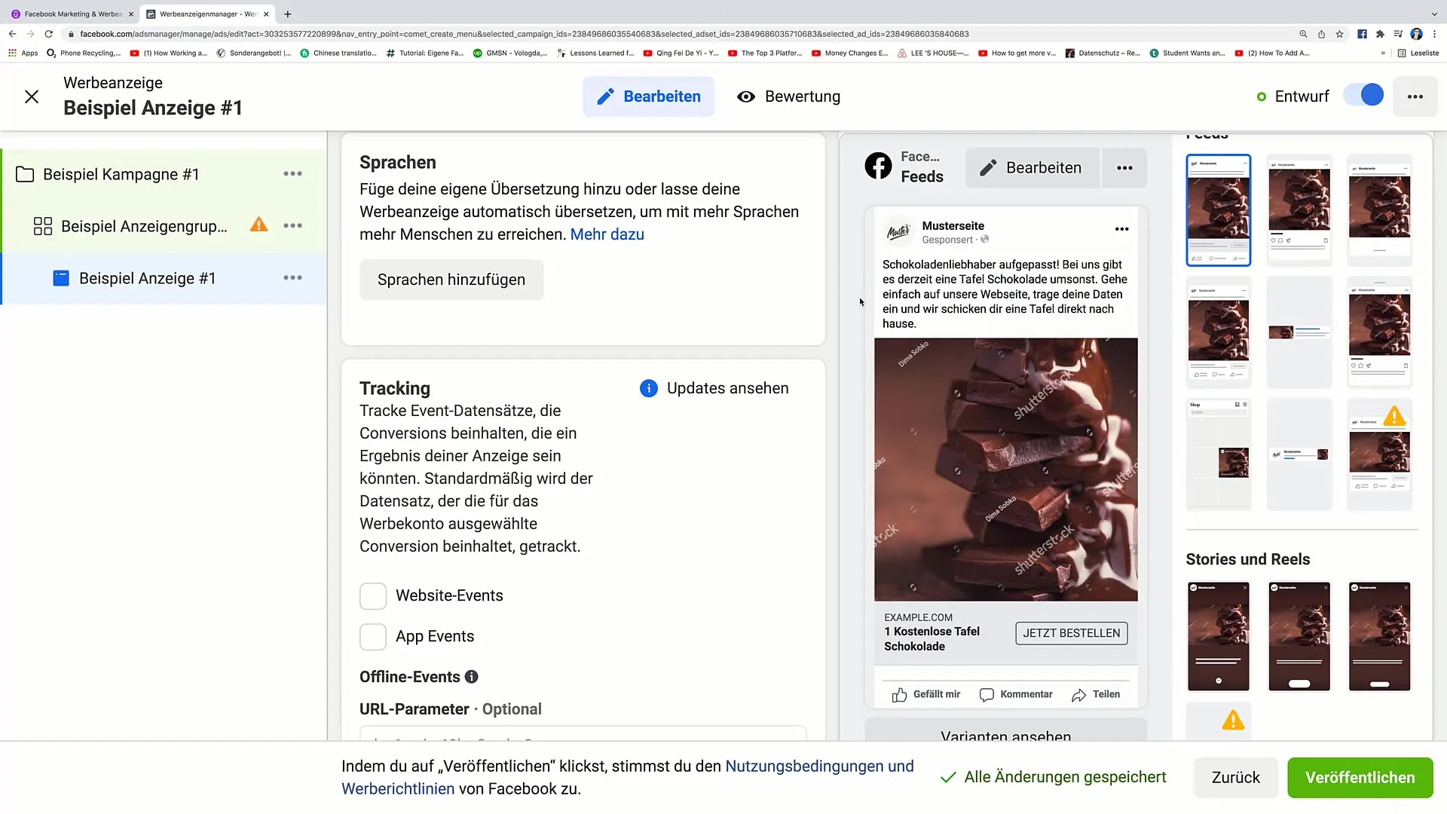Open the preview panel three-dot menu
Image resolution: width=1447 pixels, height=814 pixels.
point(1124,167)
